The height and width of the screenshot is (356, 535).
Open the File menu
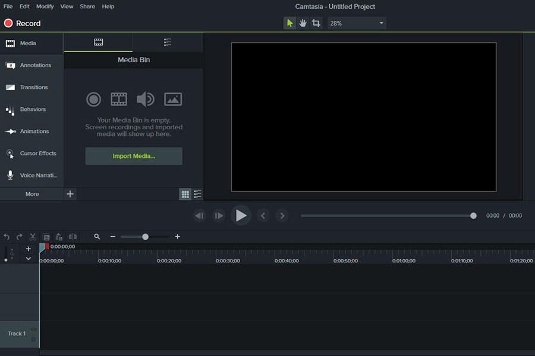8,7
